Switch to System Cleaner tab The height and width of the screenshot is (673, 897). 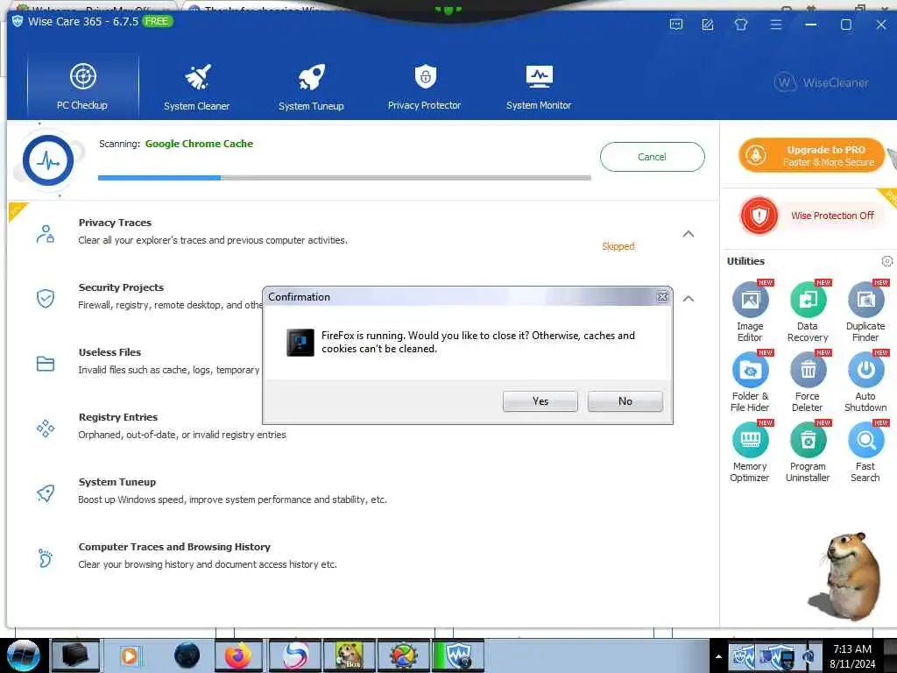[197, 86]
